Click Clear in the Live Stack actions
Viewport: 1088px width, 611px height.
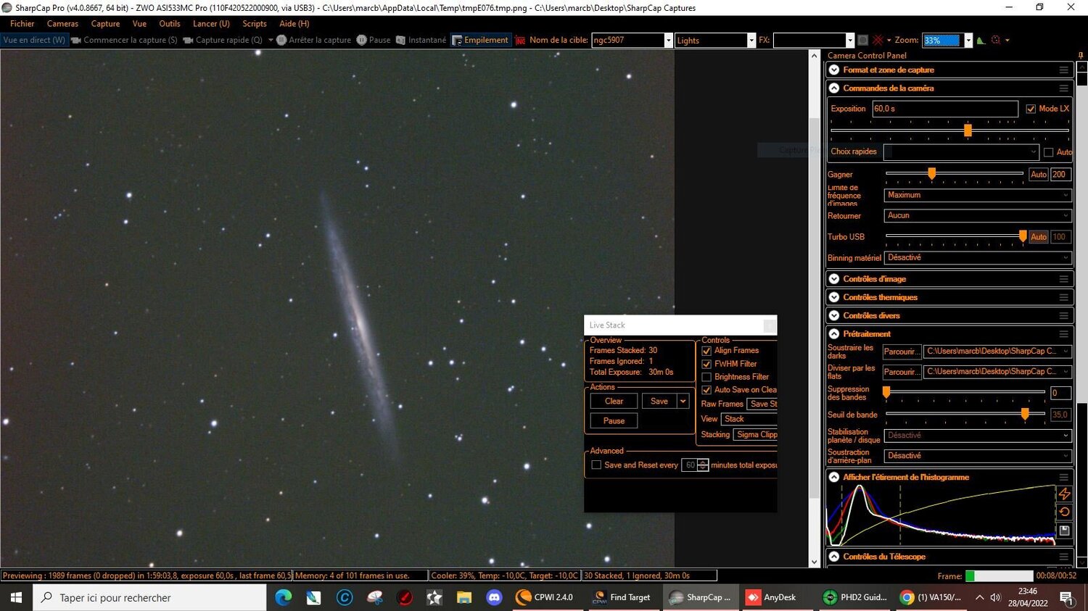613,401
